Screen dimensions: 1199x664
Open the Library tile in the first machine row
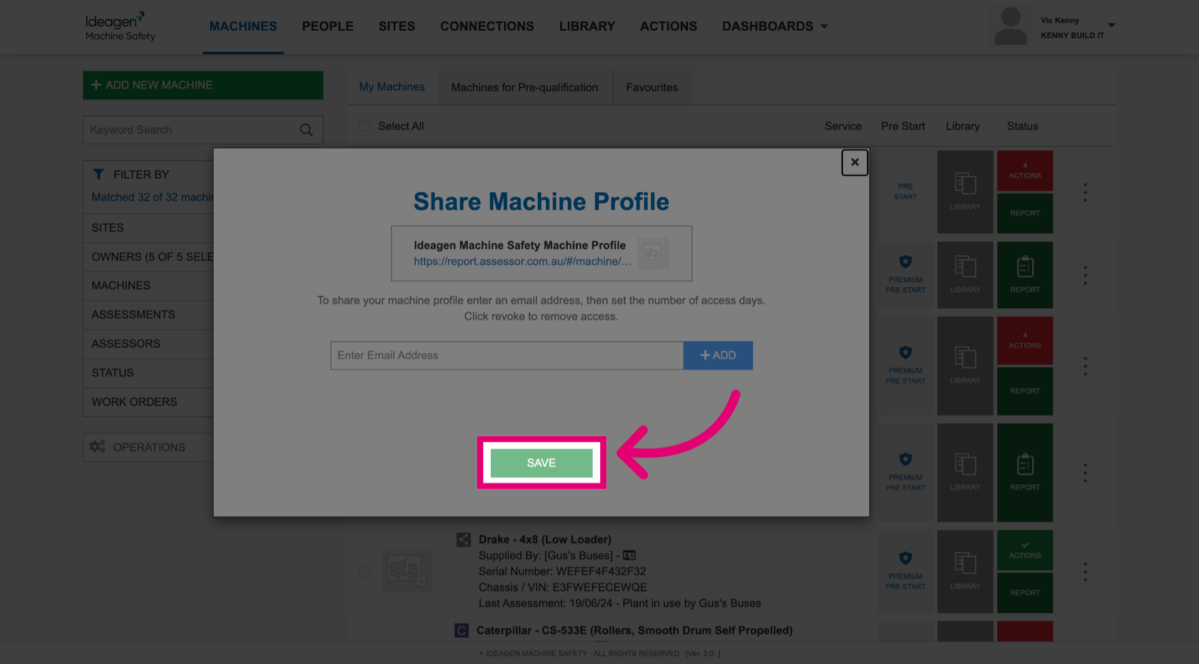click(x=965, y=192)
